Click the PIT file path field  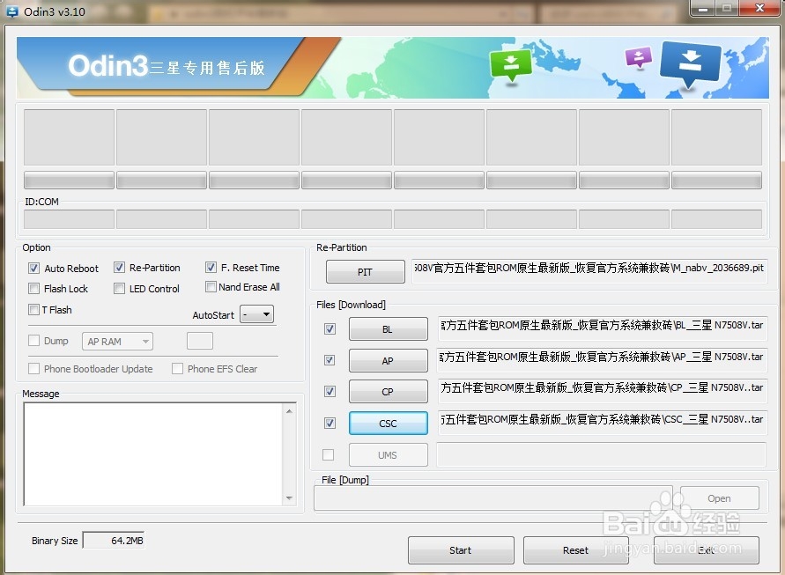pos(589,272)
